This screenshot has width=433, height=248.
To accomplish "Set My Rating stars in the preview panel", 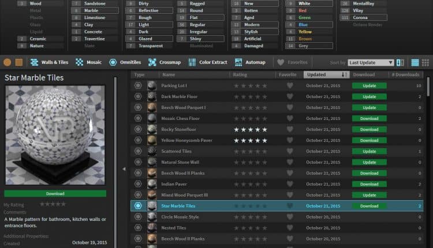I will coord(51,204).
